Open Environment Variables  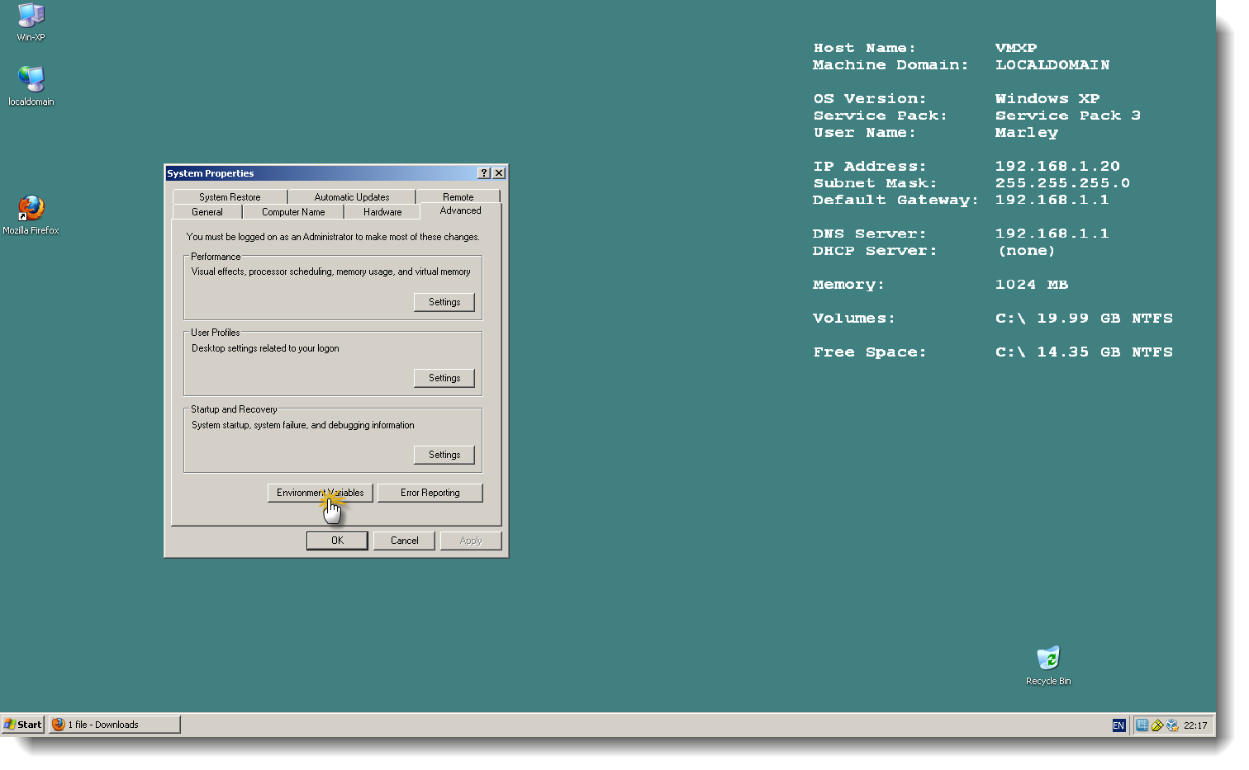320,492
